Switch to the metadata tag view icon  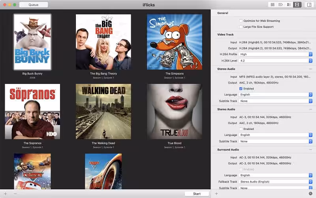click(x=280, y=5)
